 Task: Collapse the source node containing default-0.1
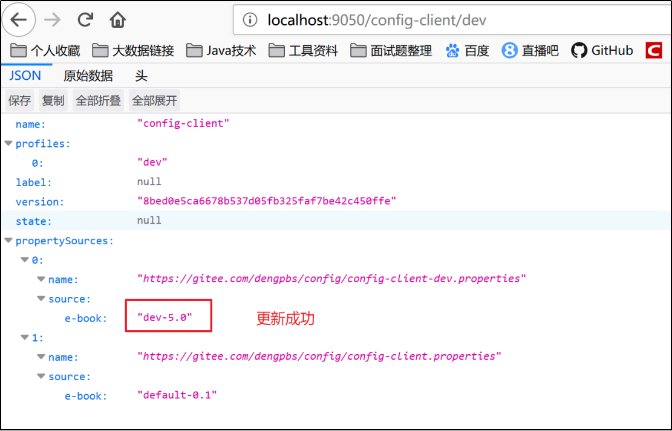pos(41,376)
